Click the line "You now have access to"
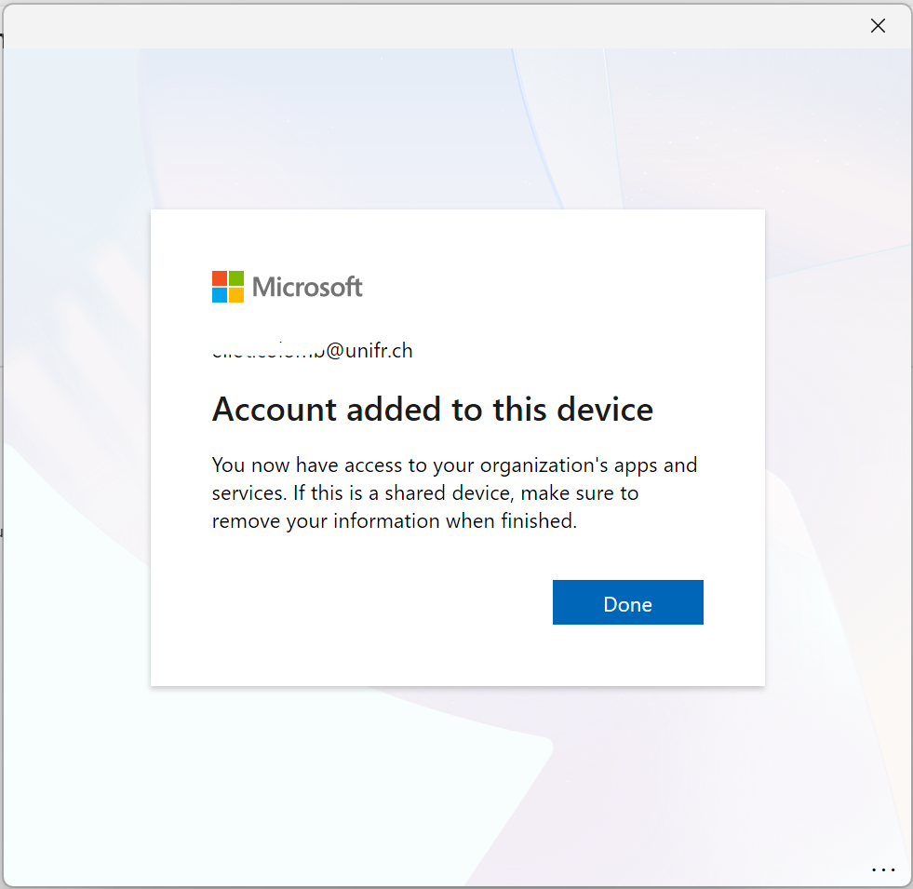The width and height of the screenshot is (913, 889). tap(454, 465)
